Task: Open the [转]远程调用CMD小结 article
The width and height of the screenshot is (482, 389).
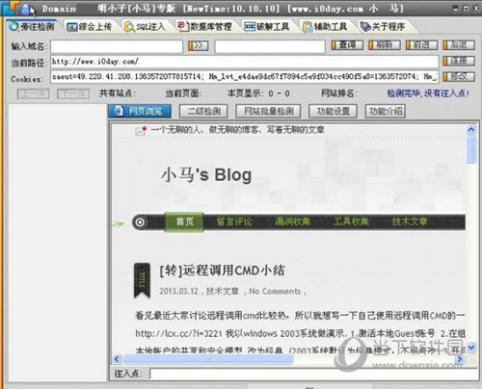Action: (x=222, y=271)
